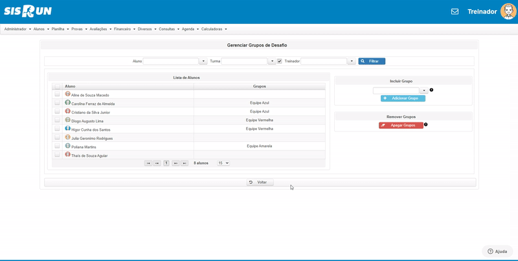Click the Voltar button

click(x=260, y=182)
